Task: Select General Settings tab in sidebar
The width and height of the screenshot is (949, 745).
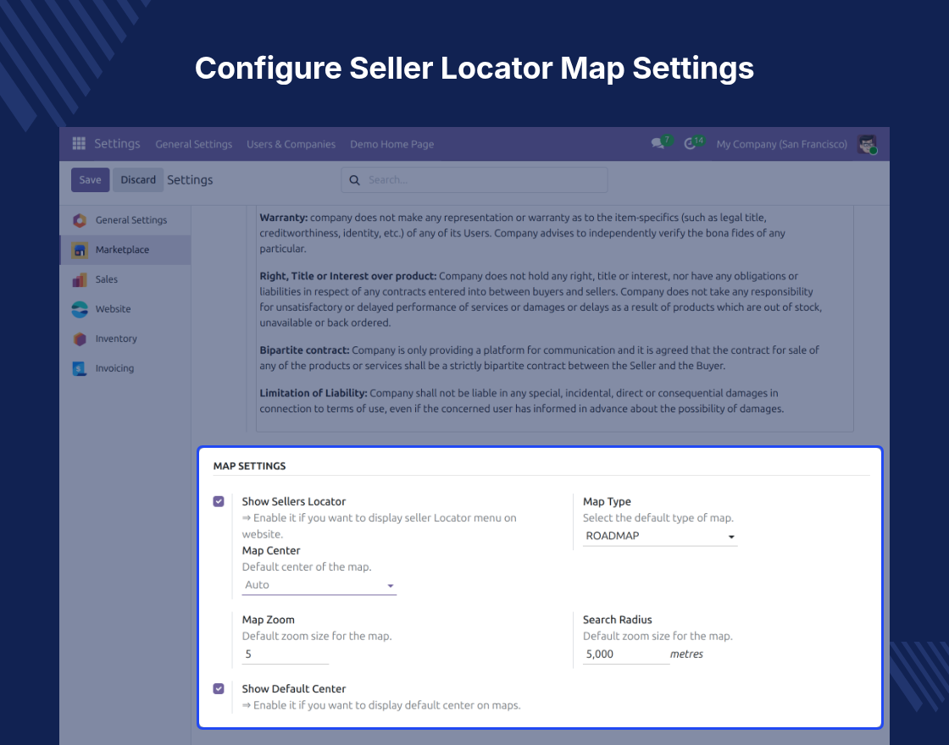Action: (x=125, y=220)
